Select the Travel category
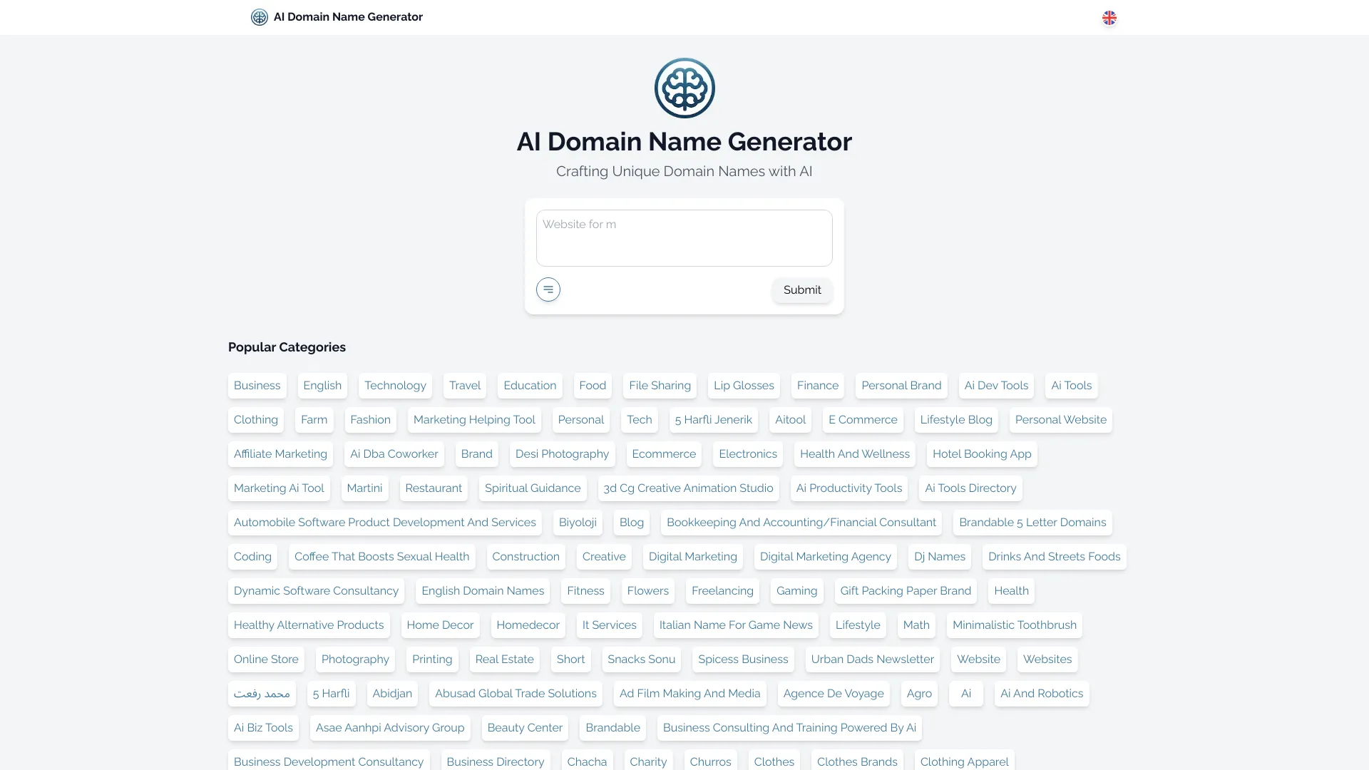The width and height of the screenshot is (1369, 770). 464,386
